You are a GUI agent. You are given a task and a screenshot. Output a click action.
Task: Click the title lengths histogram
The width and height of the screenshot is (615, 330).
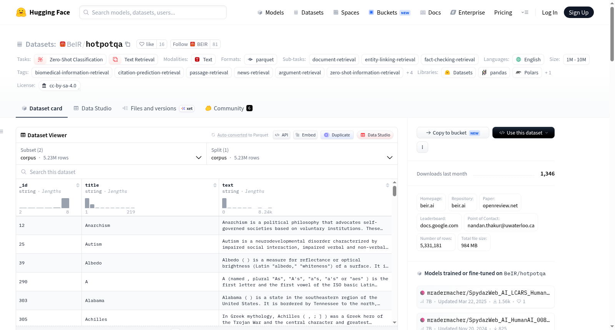point(110,203)
